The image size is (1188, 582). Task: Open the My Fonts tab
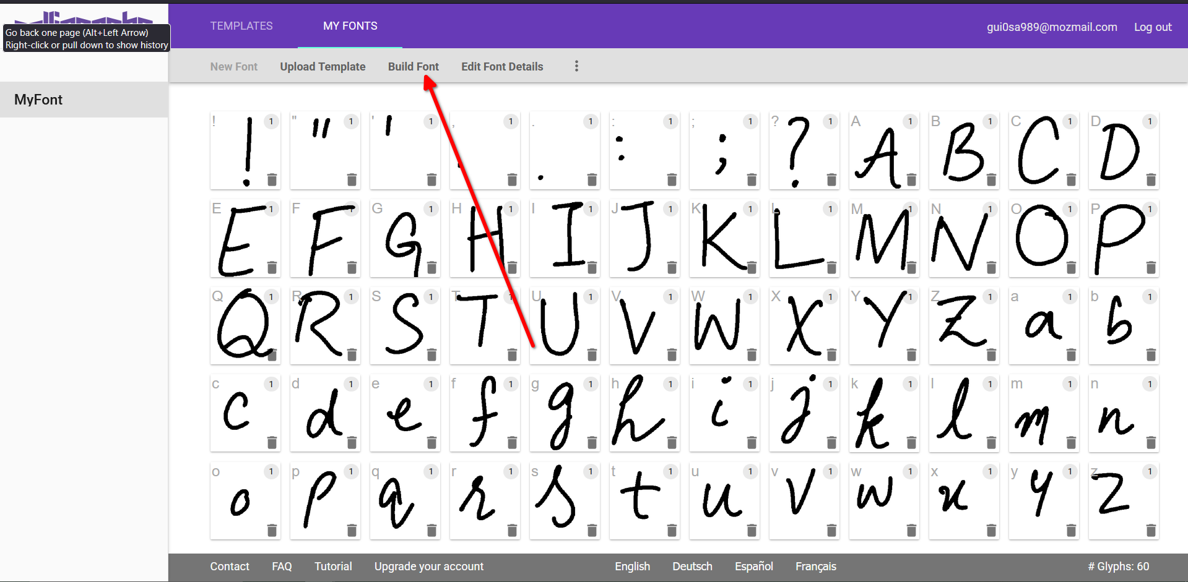tap(350, 26)
